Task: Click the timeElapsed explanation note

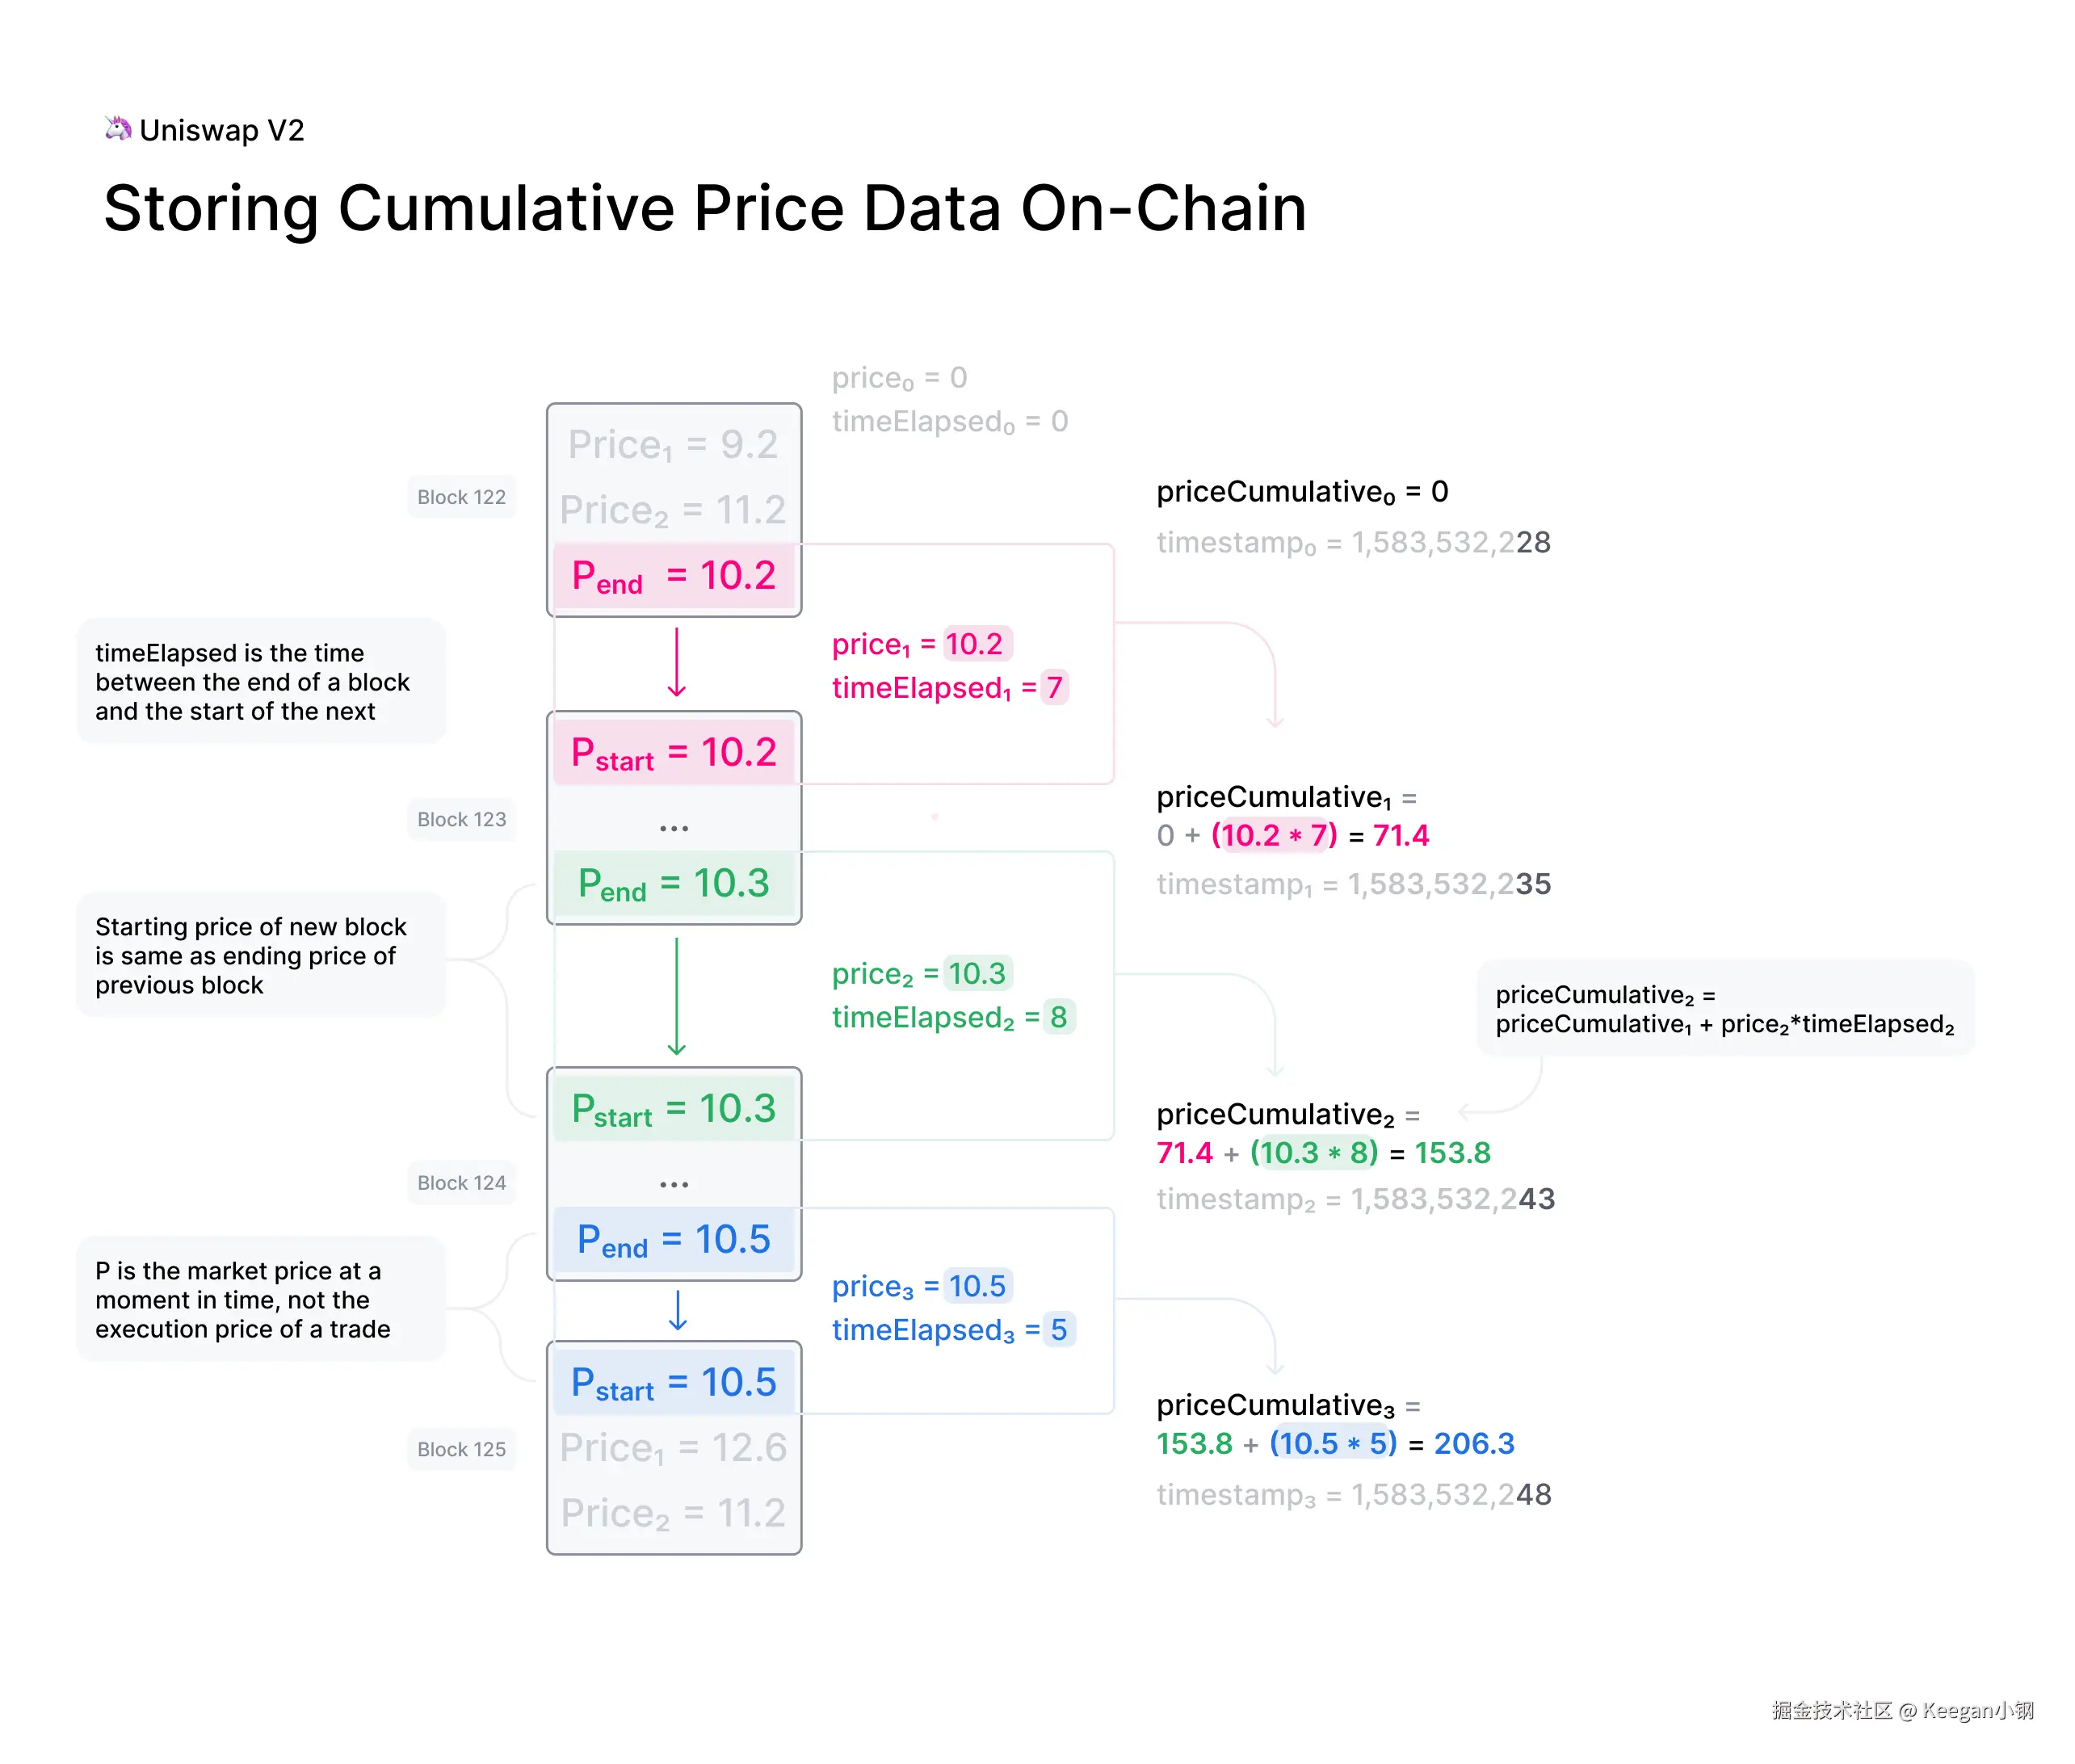Action: 260,682
